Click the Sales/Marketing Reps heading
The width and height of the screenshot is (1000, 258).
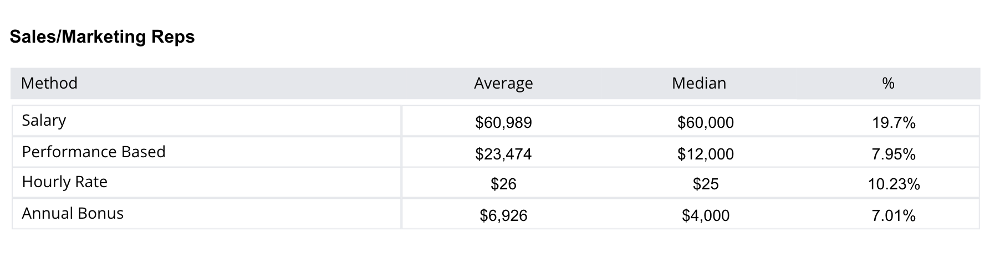(103, 37)
